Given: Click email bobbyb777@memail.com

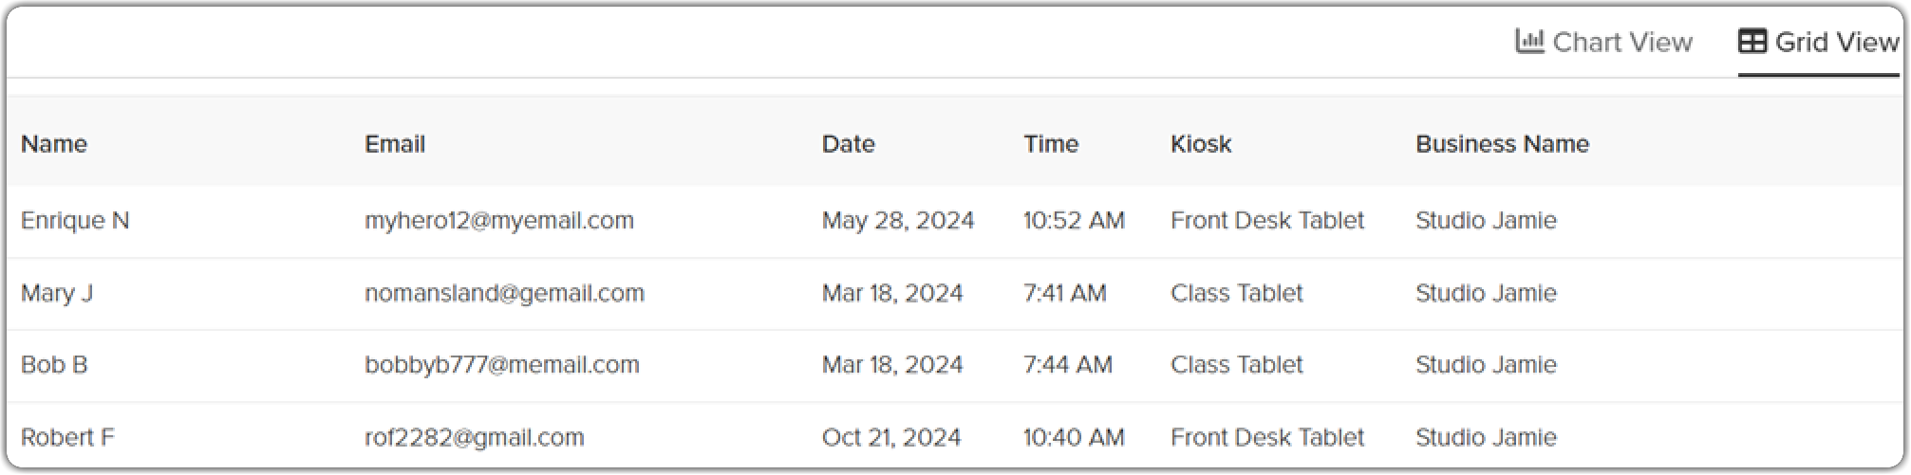Looking at the screenshot, I should tap(502, 365).
